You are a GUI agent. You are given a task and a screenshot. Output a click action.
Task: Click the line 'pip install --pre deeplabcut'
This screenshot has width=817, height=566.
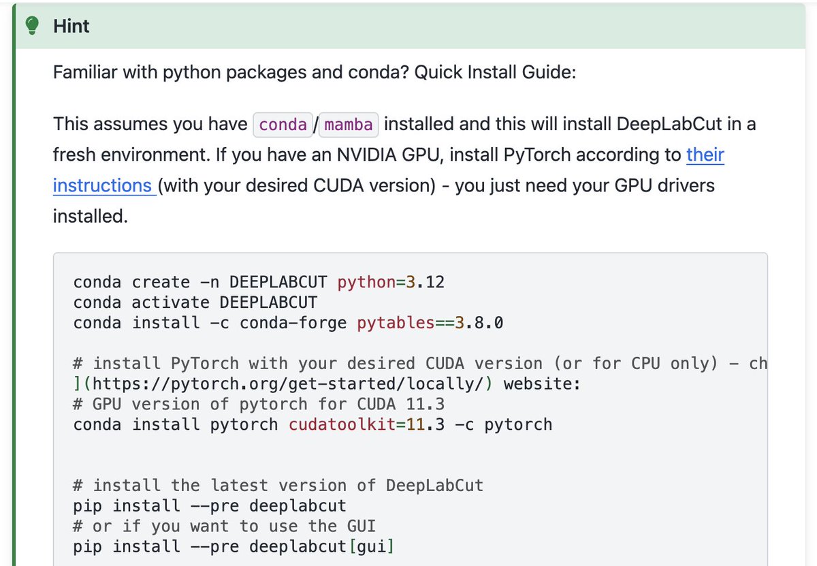210,506
